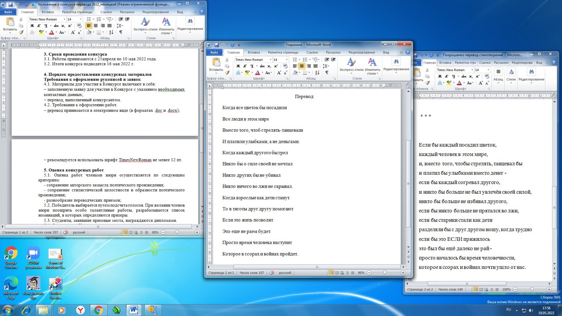Justify text in the Умрихина window
This screenshot has height=316, width=562.
pos(315,66)
